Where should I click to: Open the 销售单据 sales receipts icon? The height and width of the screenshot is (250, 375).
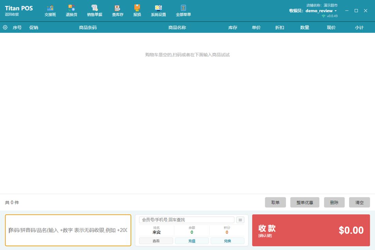tap(95, 11)
